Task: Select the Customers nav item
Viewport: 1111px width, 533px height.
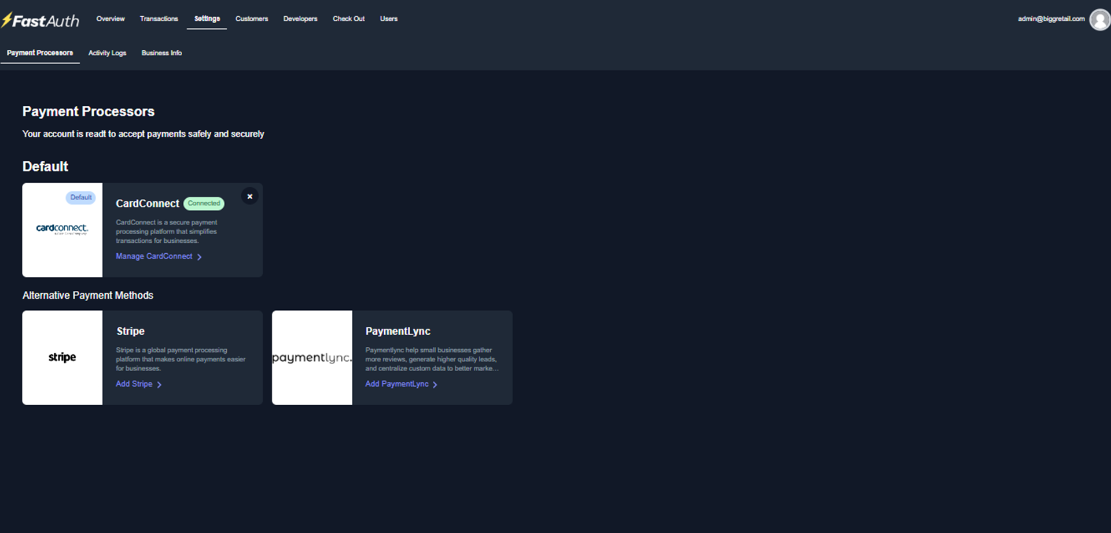Action: click(x=252, y=18)
